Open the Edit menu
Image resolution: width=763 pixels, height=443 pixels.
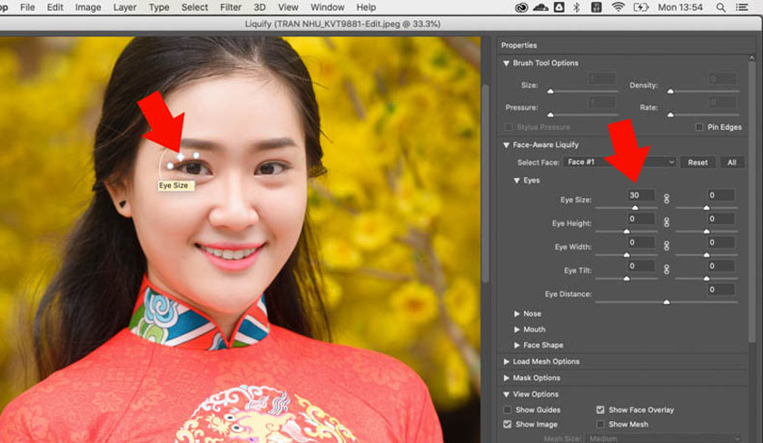click(x=55, y=7)
